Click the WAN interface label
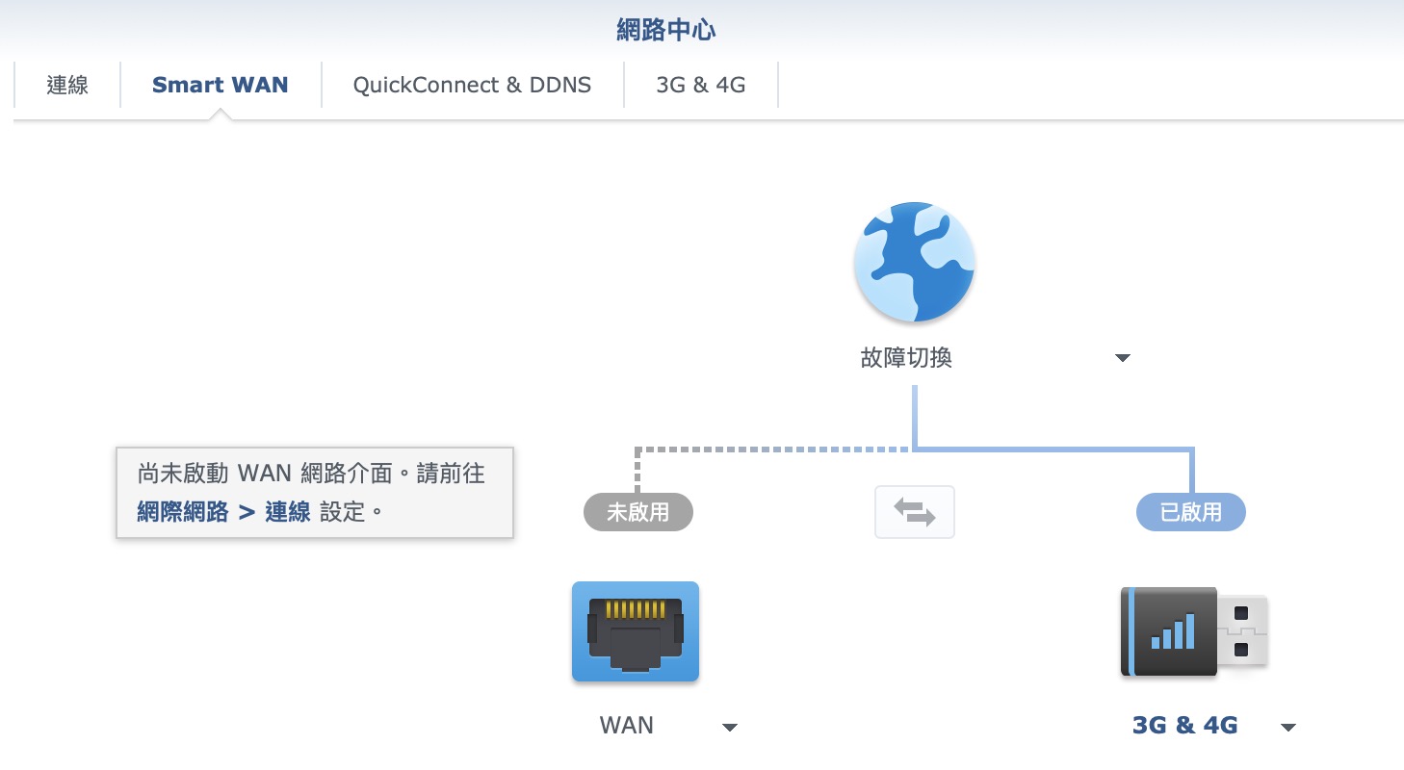1404x770 pixels. pos(627,726)
